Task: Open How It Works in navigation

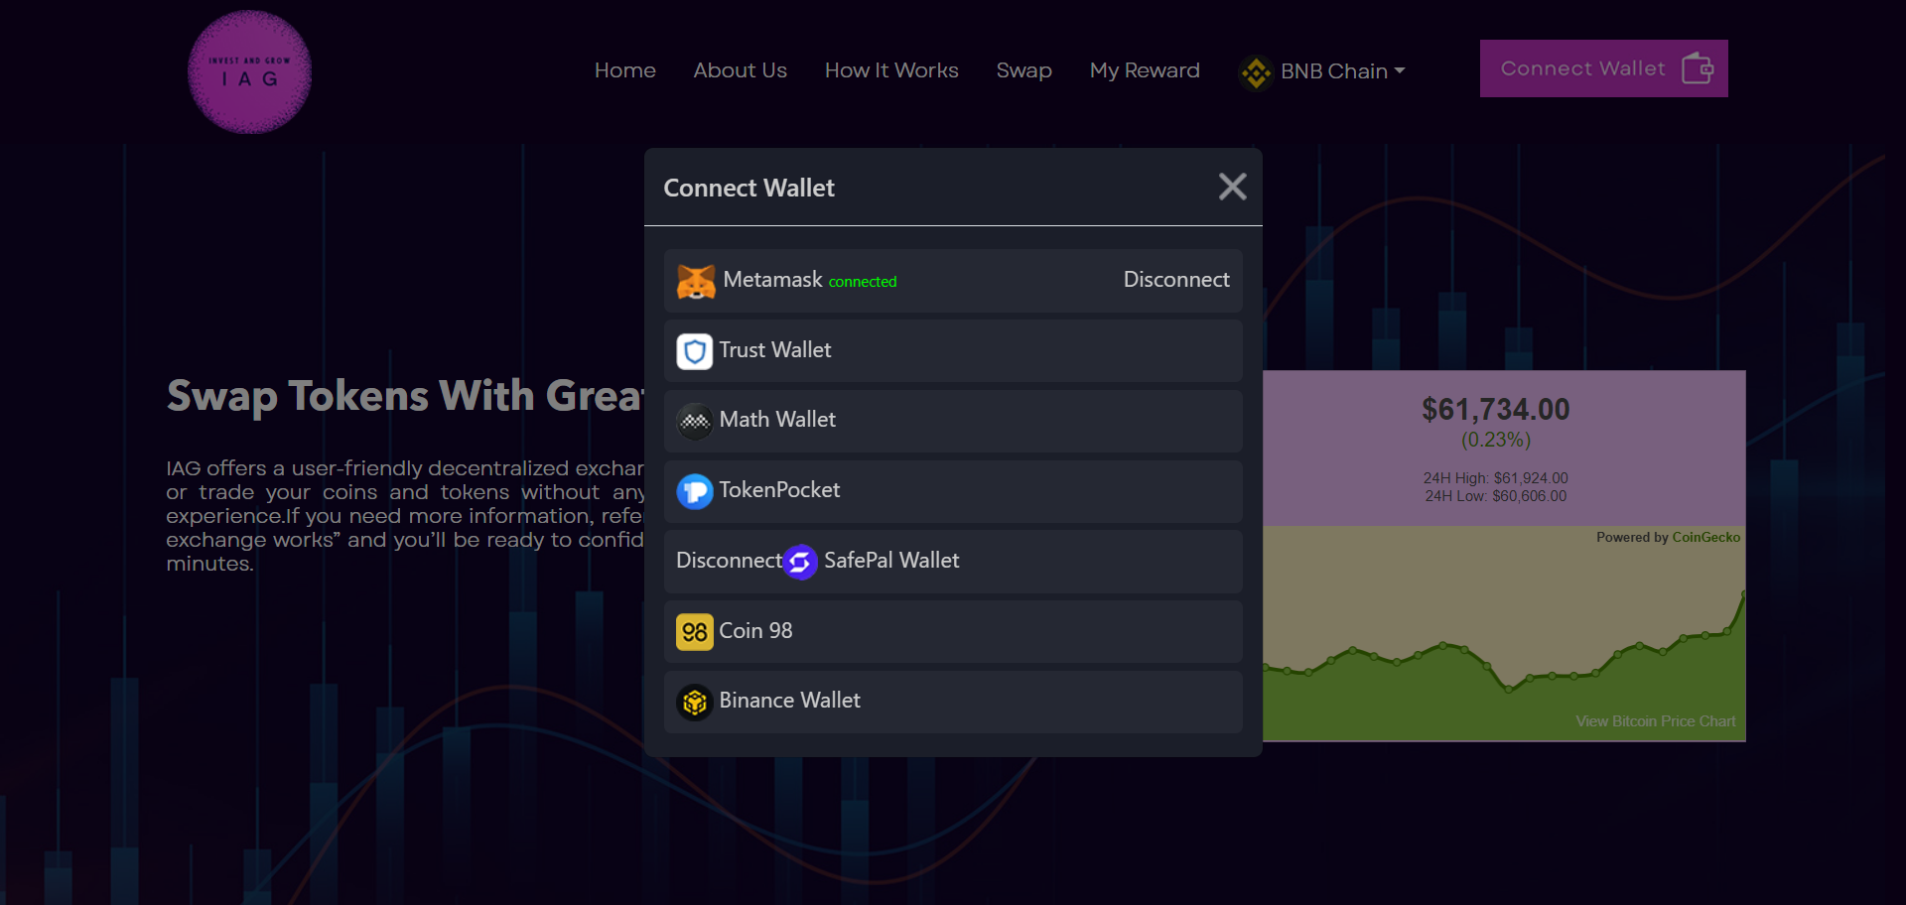Action: pyautogui.click(x=891, y=70)
